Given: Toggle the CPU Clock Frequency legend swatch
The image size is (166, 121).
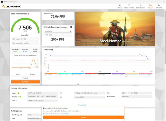Looking at the screenshot, I should point(118,74).
